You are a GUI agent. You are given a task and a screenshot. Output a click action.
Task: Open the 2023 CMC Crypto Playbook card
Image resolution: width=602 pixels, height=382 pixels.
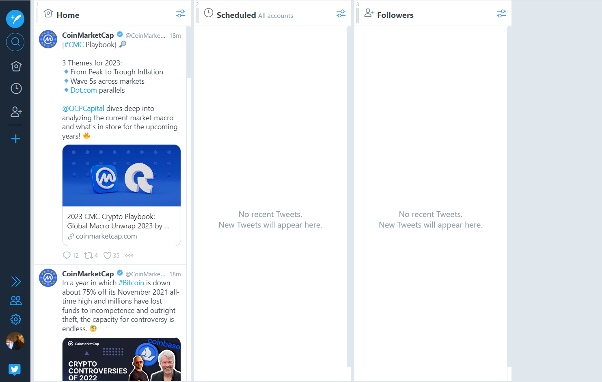pyautogui.click(x=121, y=195)
